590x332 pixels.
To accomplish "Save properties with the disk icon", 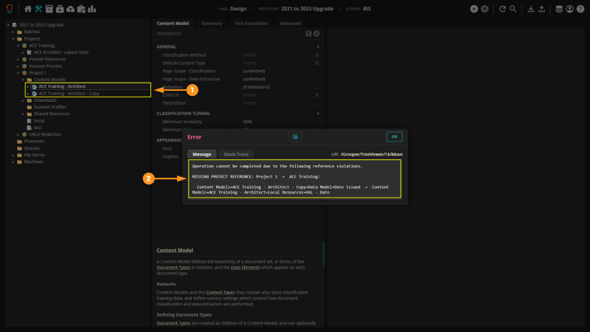I will click(x=308, y=33).
